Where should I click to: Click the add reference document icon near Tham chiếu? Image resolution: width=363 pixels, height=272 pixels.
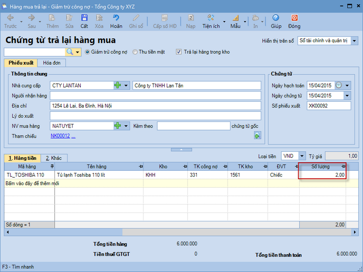(x=257, y=135)
